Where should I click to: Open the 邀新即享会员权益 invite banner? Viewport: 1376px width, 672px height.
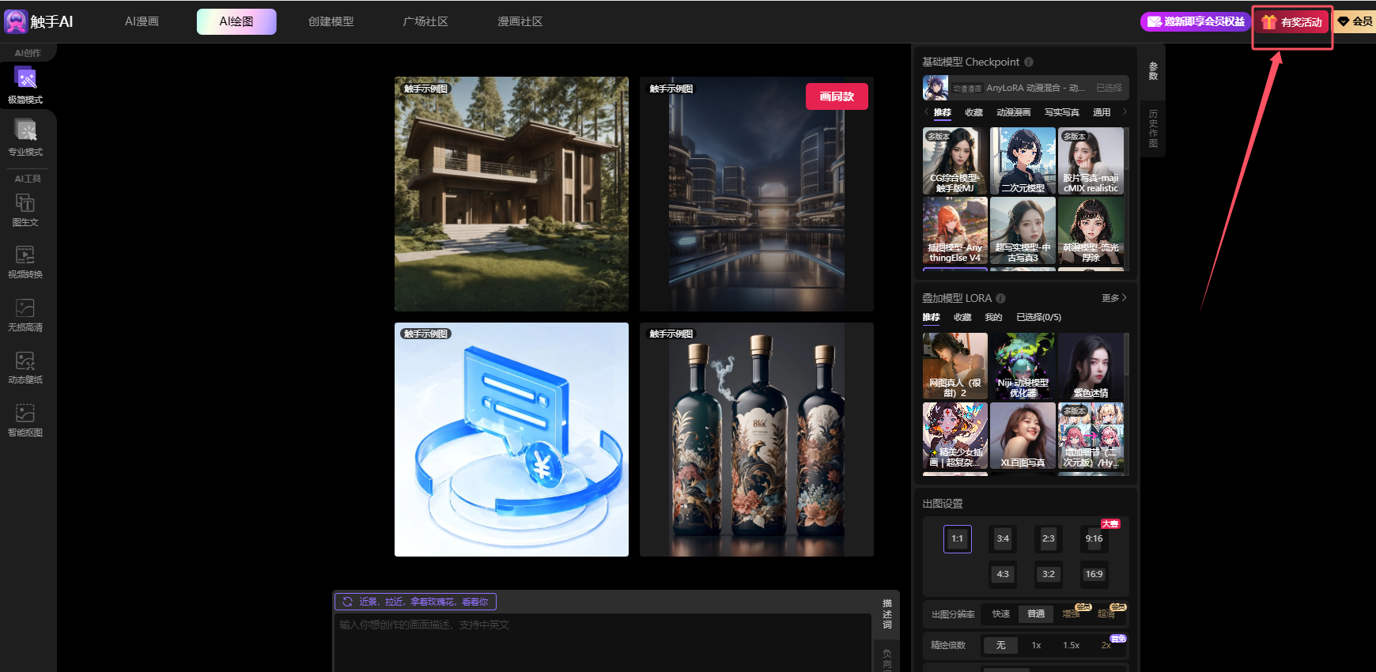(x=1195, y=21)
